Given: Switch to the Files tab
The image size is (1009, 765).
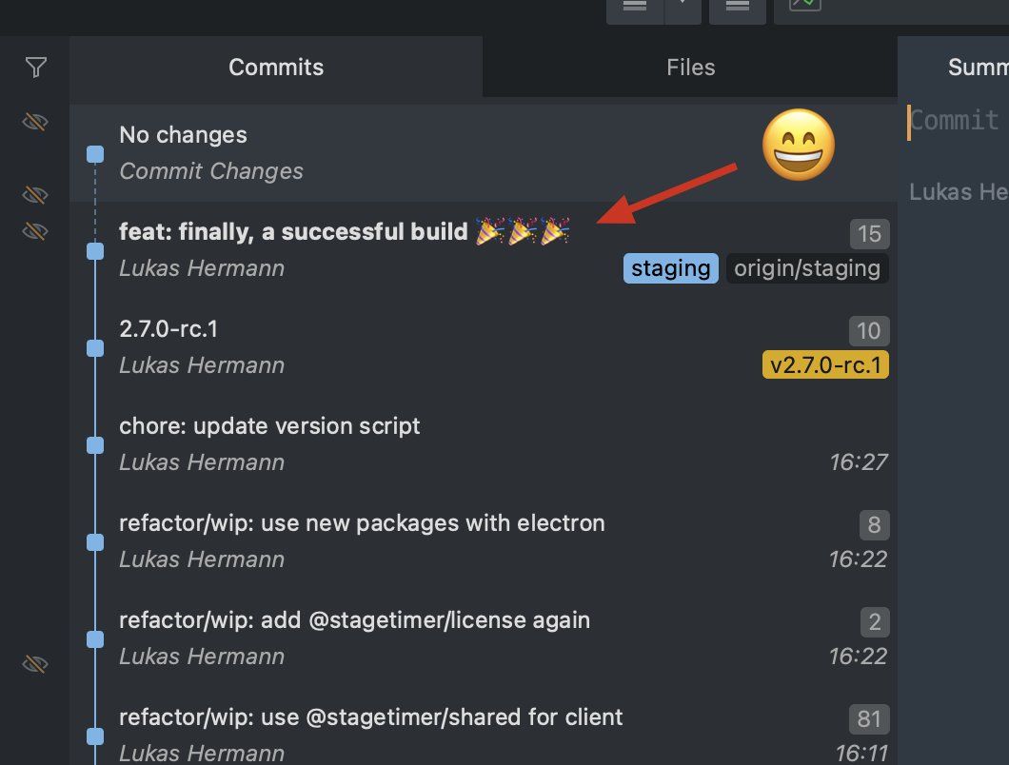Looking at the screenshot, I should [690, 68].
